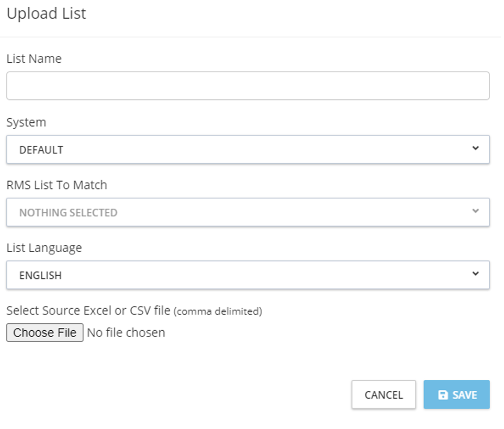Click the List Language chevron arrow
The width and height of the screenshot is (504, 429).
pyautogui.click(x=475, y=274)
